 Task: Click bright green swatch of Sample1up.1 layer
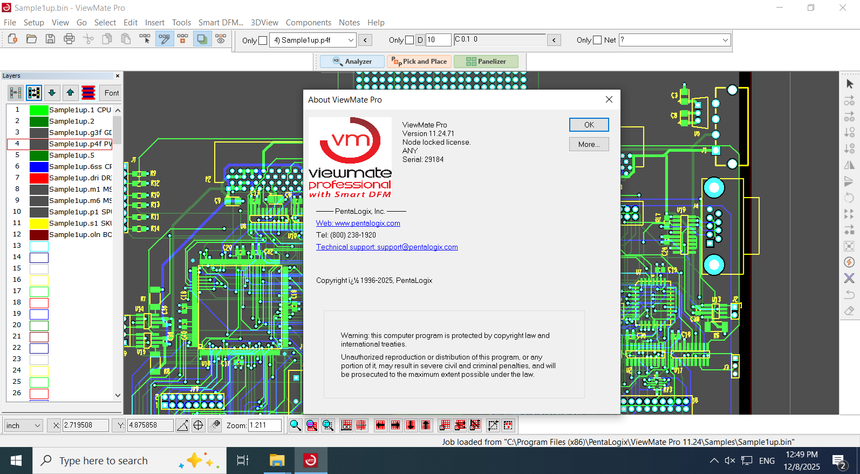(x=39, y=110)
